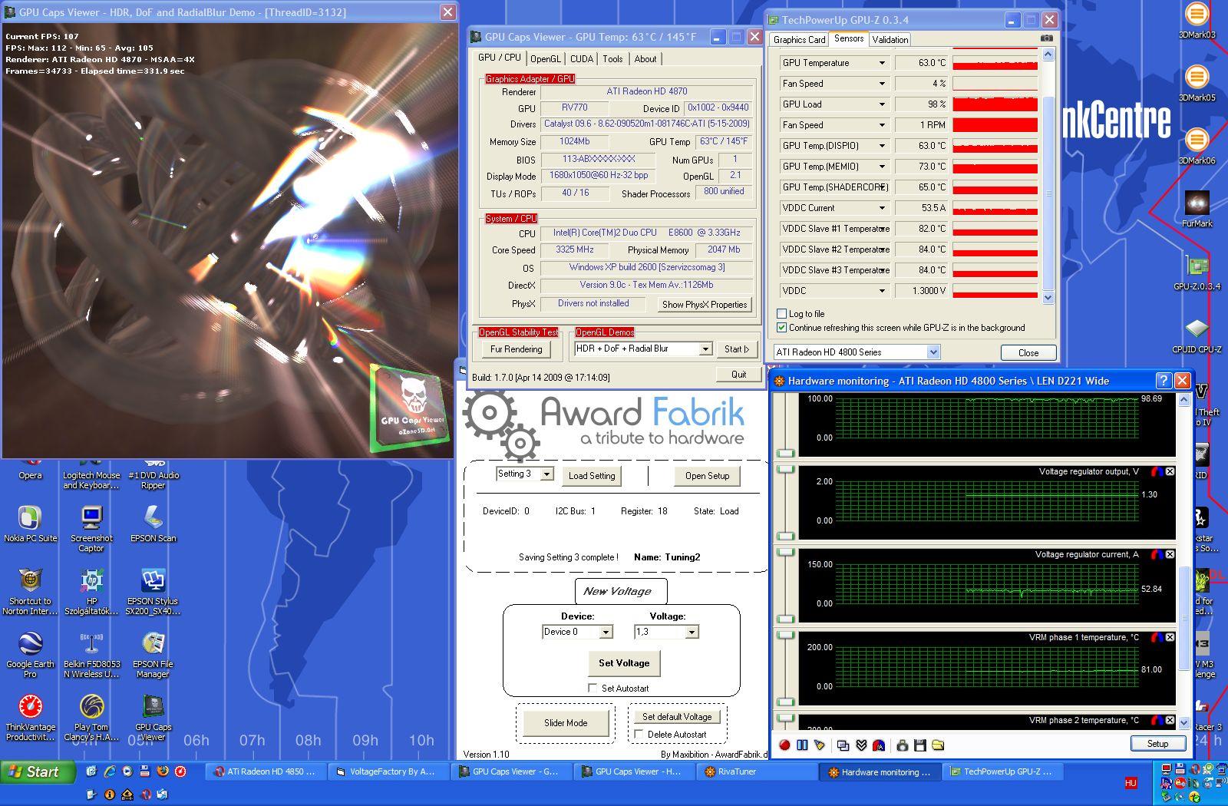Open the EPSON Scan desktop icon
This screenshot has width=1228, height=806.
click(153, 524)
